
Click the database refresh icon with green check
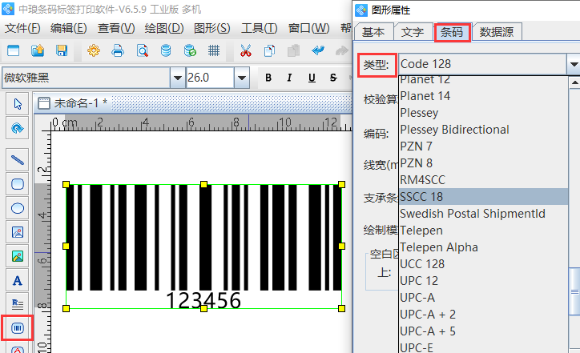pyautogui.click(x=190, y=50)
